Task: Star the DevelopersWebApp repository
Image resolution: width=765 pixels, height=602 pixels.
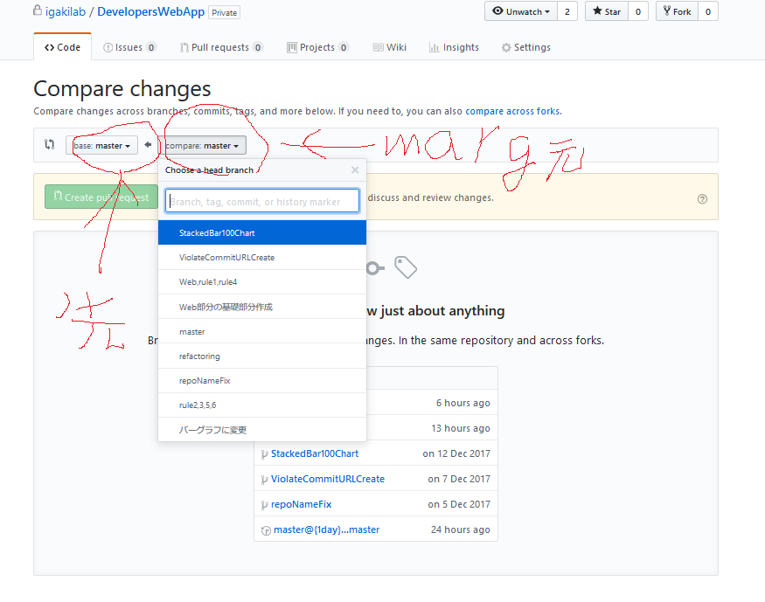Action: point(607,11)
